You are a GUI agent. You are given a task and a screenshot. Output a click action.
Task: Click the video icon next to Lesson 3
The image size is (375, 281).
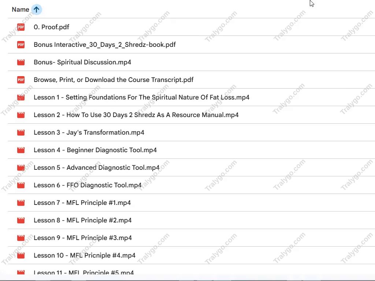pyautogui.click(x=21, y=132)
